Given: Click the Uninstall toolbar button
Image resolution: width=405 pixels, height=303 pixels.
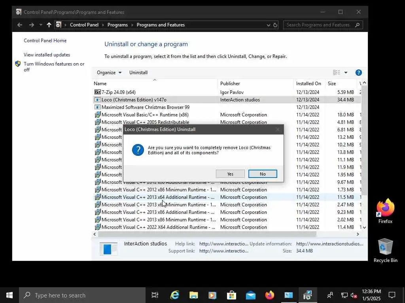Looking at the screenshot, I should pos(138,73).
